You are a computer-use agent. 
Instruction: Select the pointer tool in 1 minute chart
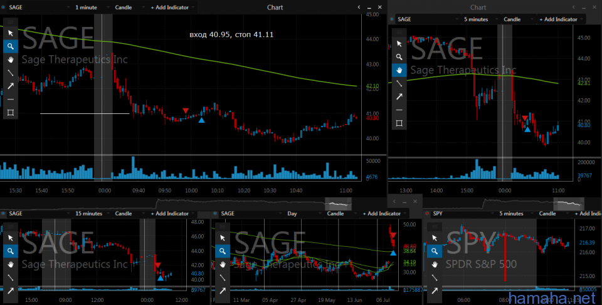pos(11,33)
